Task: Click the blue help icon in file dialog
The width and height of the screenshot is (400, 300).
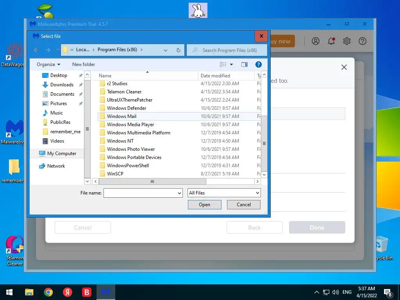Action: (259, 64)
